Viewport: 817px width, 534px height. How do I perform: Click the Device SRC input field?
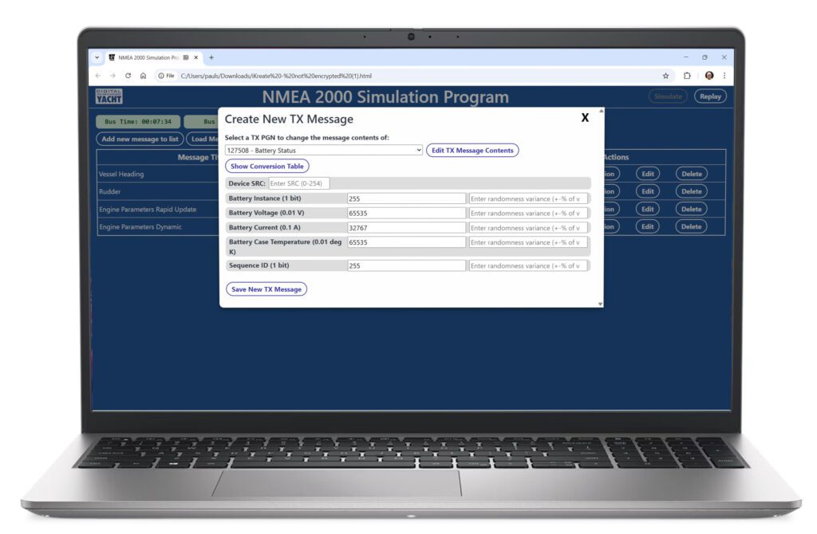(298, 183)
